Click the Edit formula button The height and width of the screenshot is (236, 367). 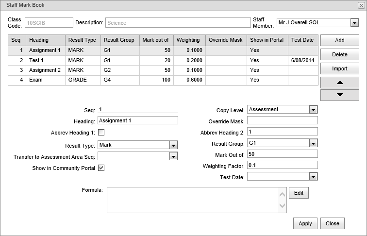point(299,193)
